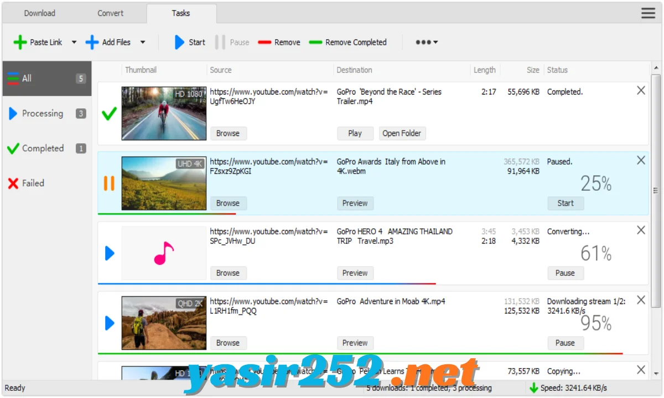Open the hamburger main menu
This screenshot has height=398, width=664.
648,13
